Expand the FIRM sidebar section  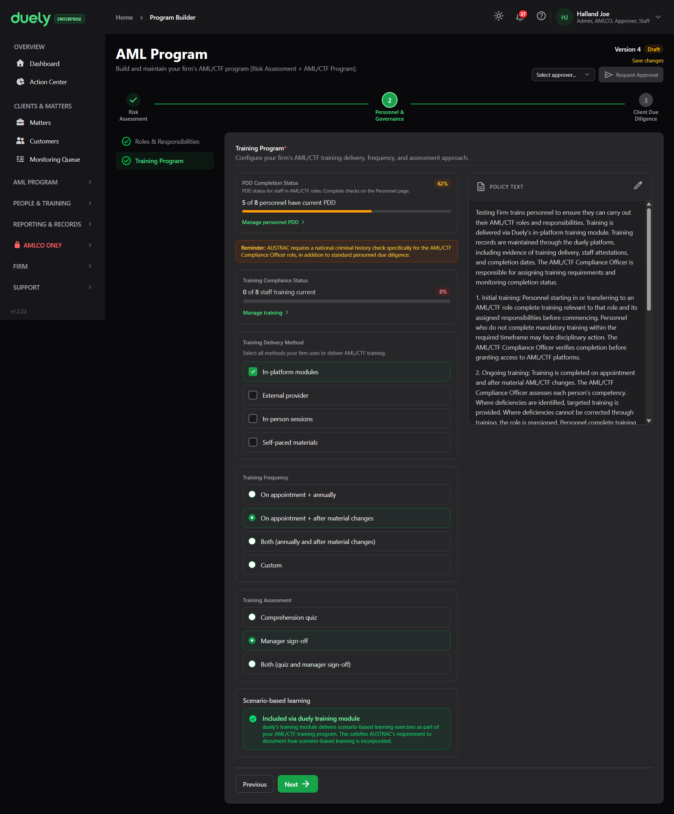coord(52,266)
